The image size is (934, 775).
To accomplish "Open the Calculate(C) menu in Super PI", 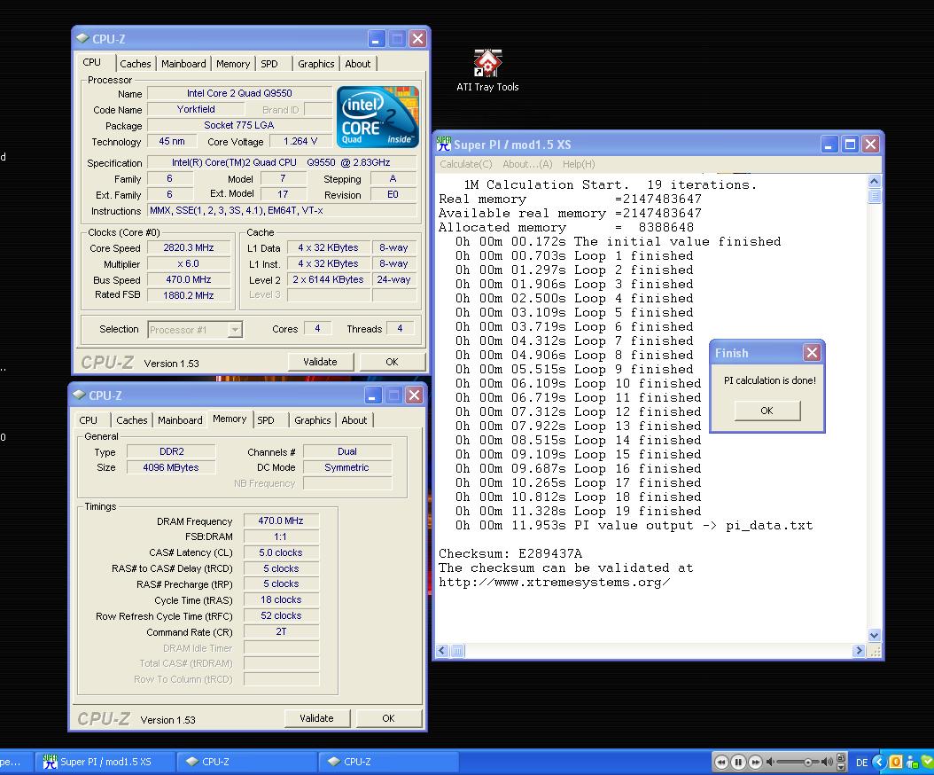I will click(466, 164).
